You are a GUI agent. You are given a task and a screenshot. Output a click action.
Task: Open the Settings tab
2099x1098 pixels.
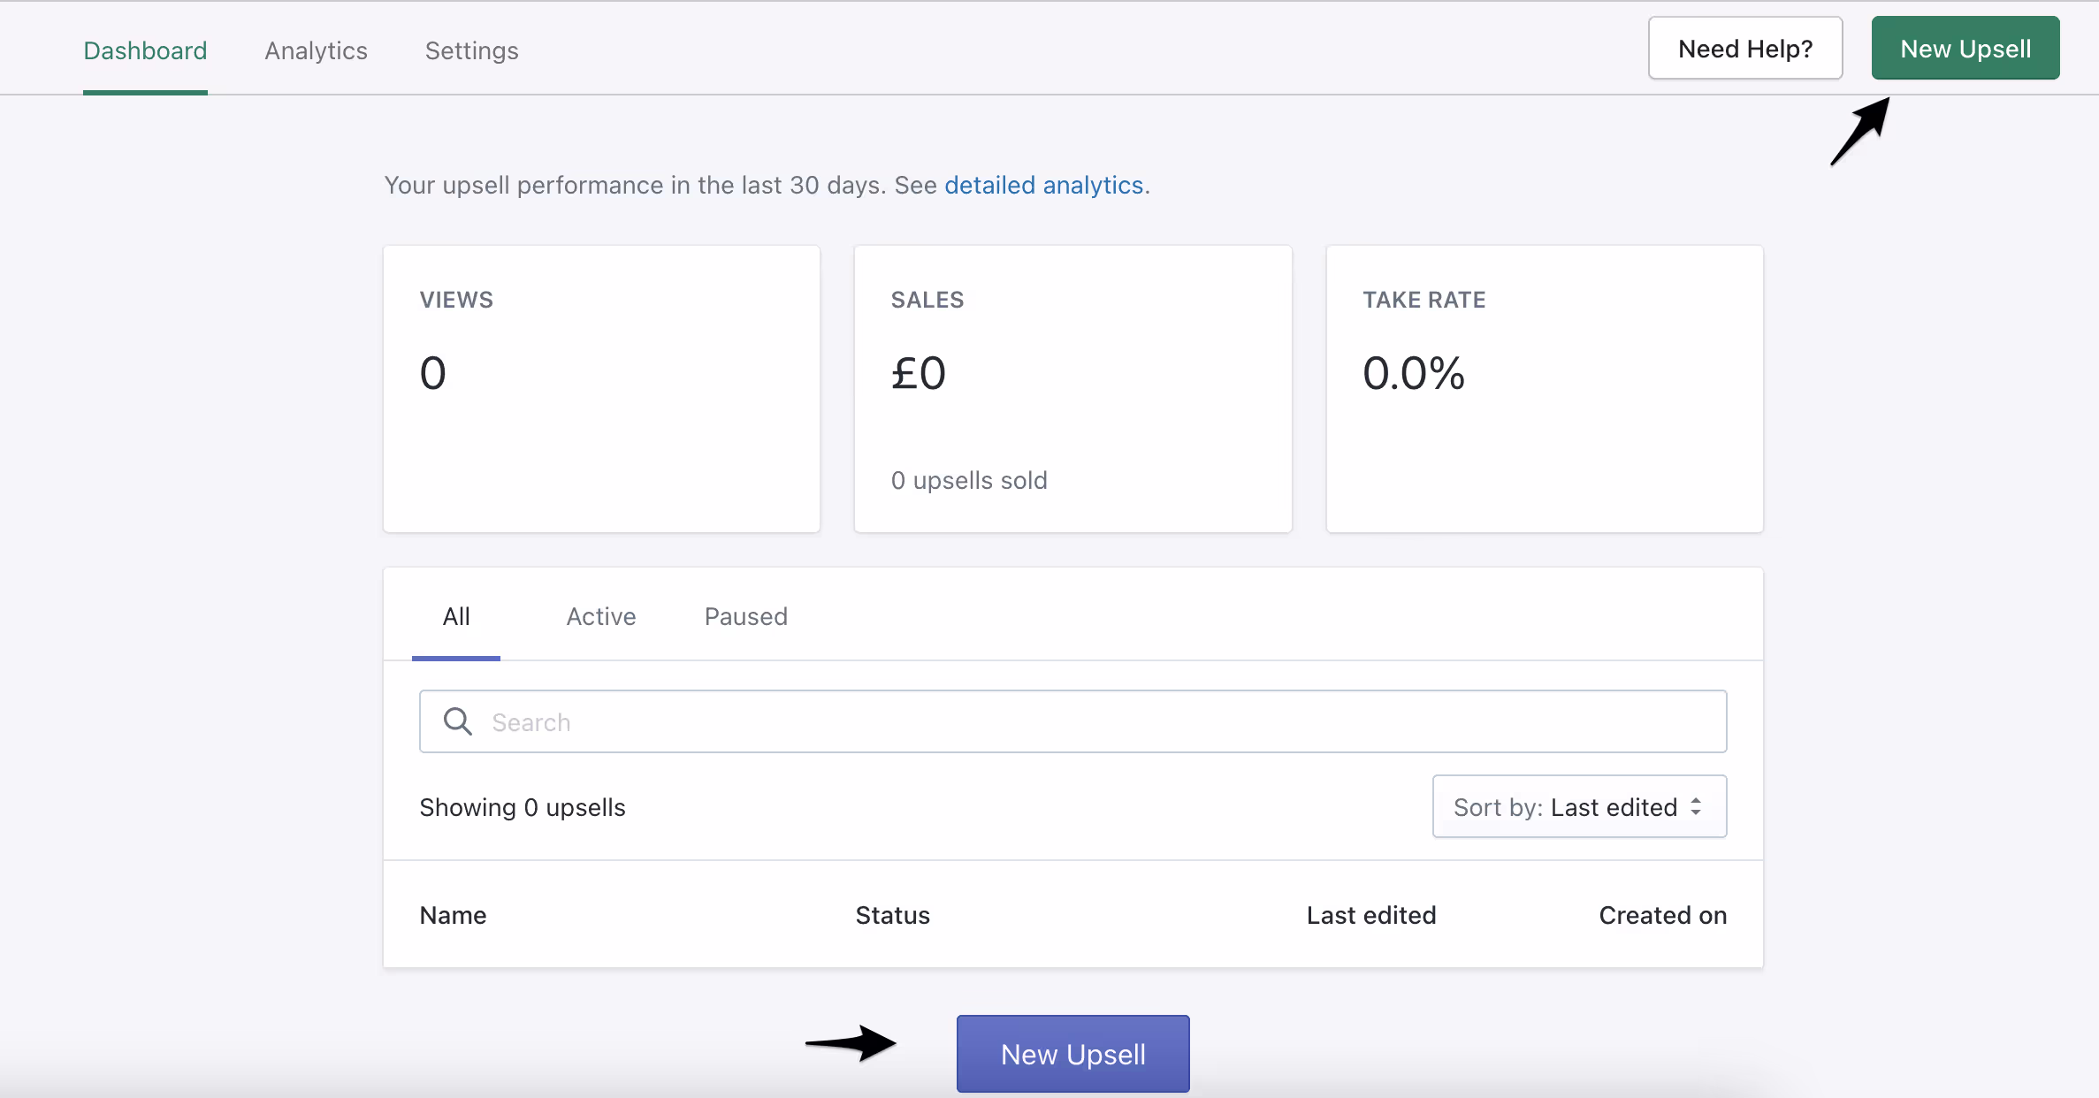pyautogui.click(x=471, y=50)
